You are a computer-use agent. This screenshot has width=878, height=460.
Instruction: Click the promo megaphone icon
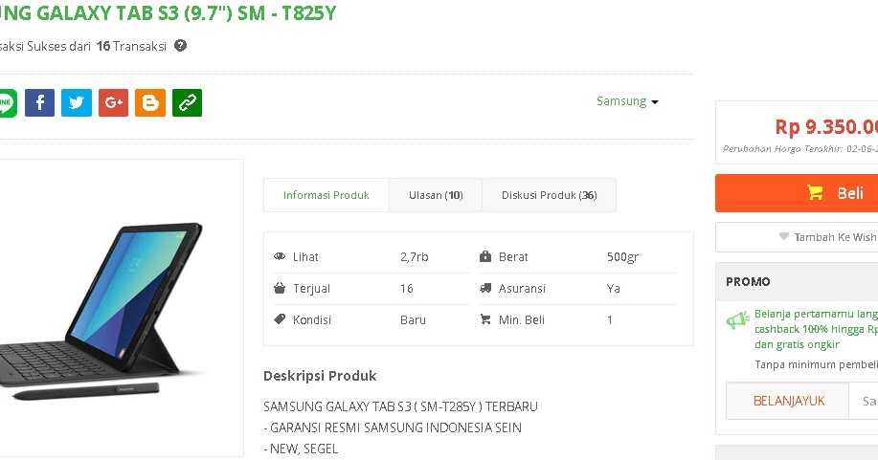point(738,320)
